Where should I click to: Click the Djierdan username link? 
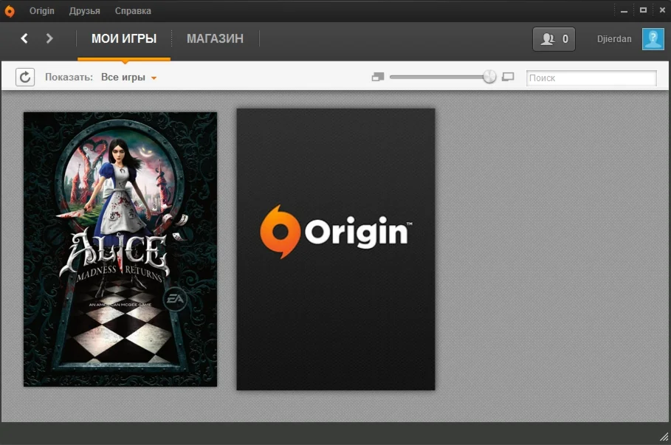(x=613, y=38)
